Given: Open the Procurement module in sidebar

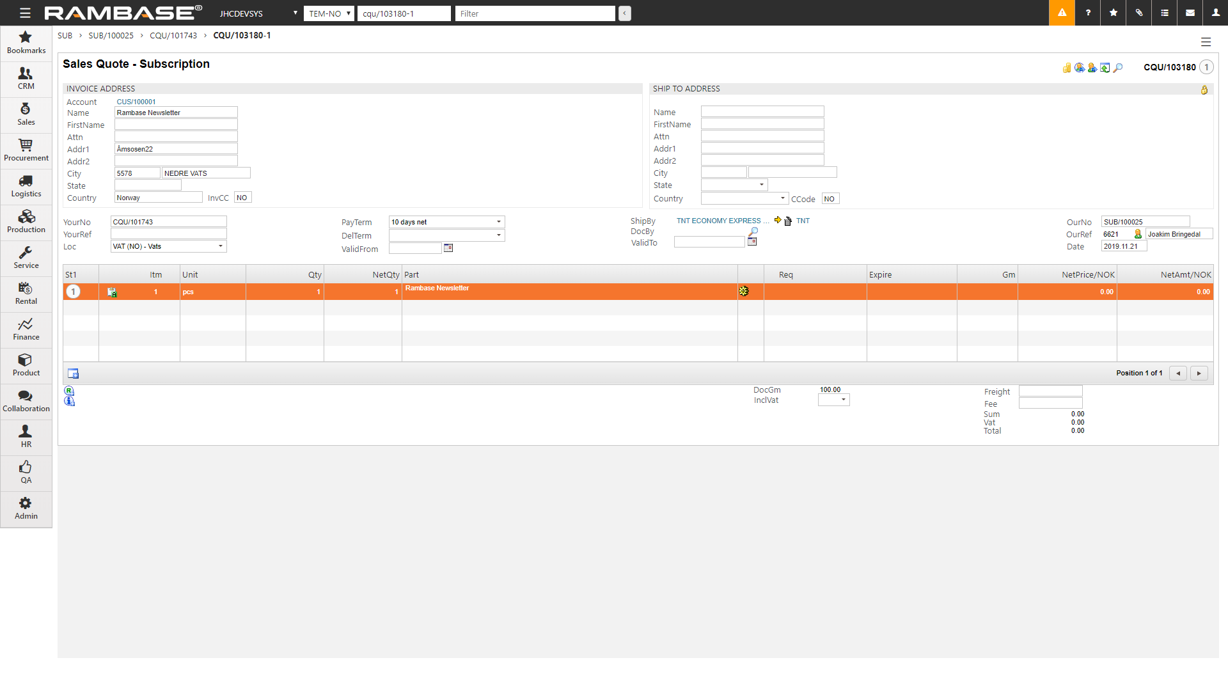Looking at the screenshot, I should (26, 151).
